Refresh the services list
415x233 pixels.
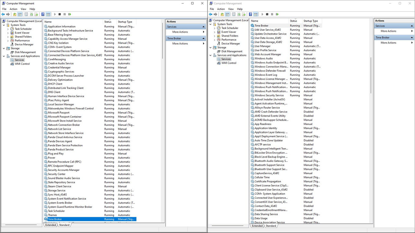31,14
